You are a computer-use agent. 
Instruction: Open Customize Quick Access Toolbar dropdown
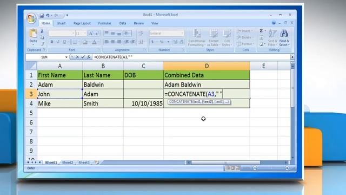pos(67,16)
